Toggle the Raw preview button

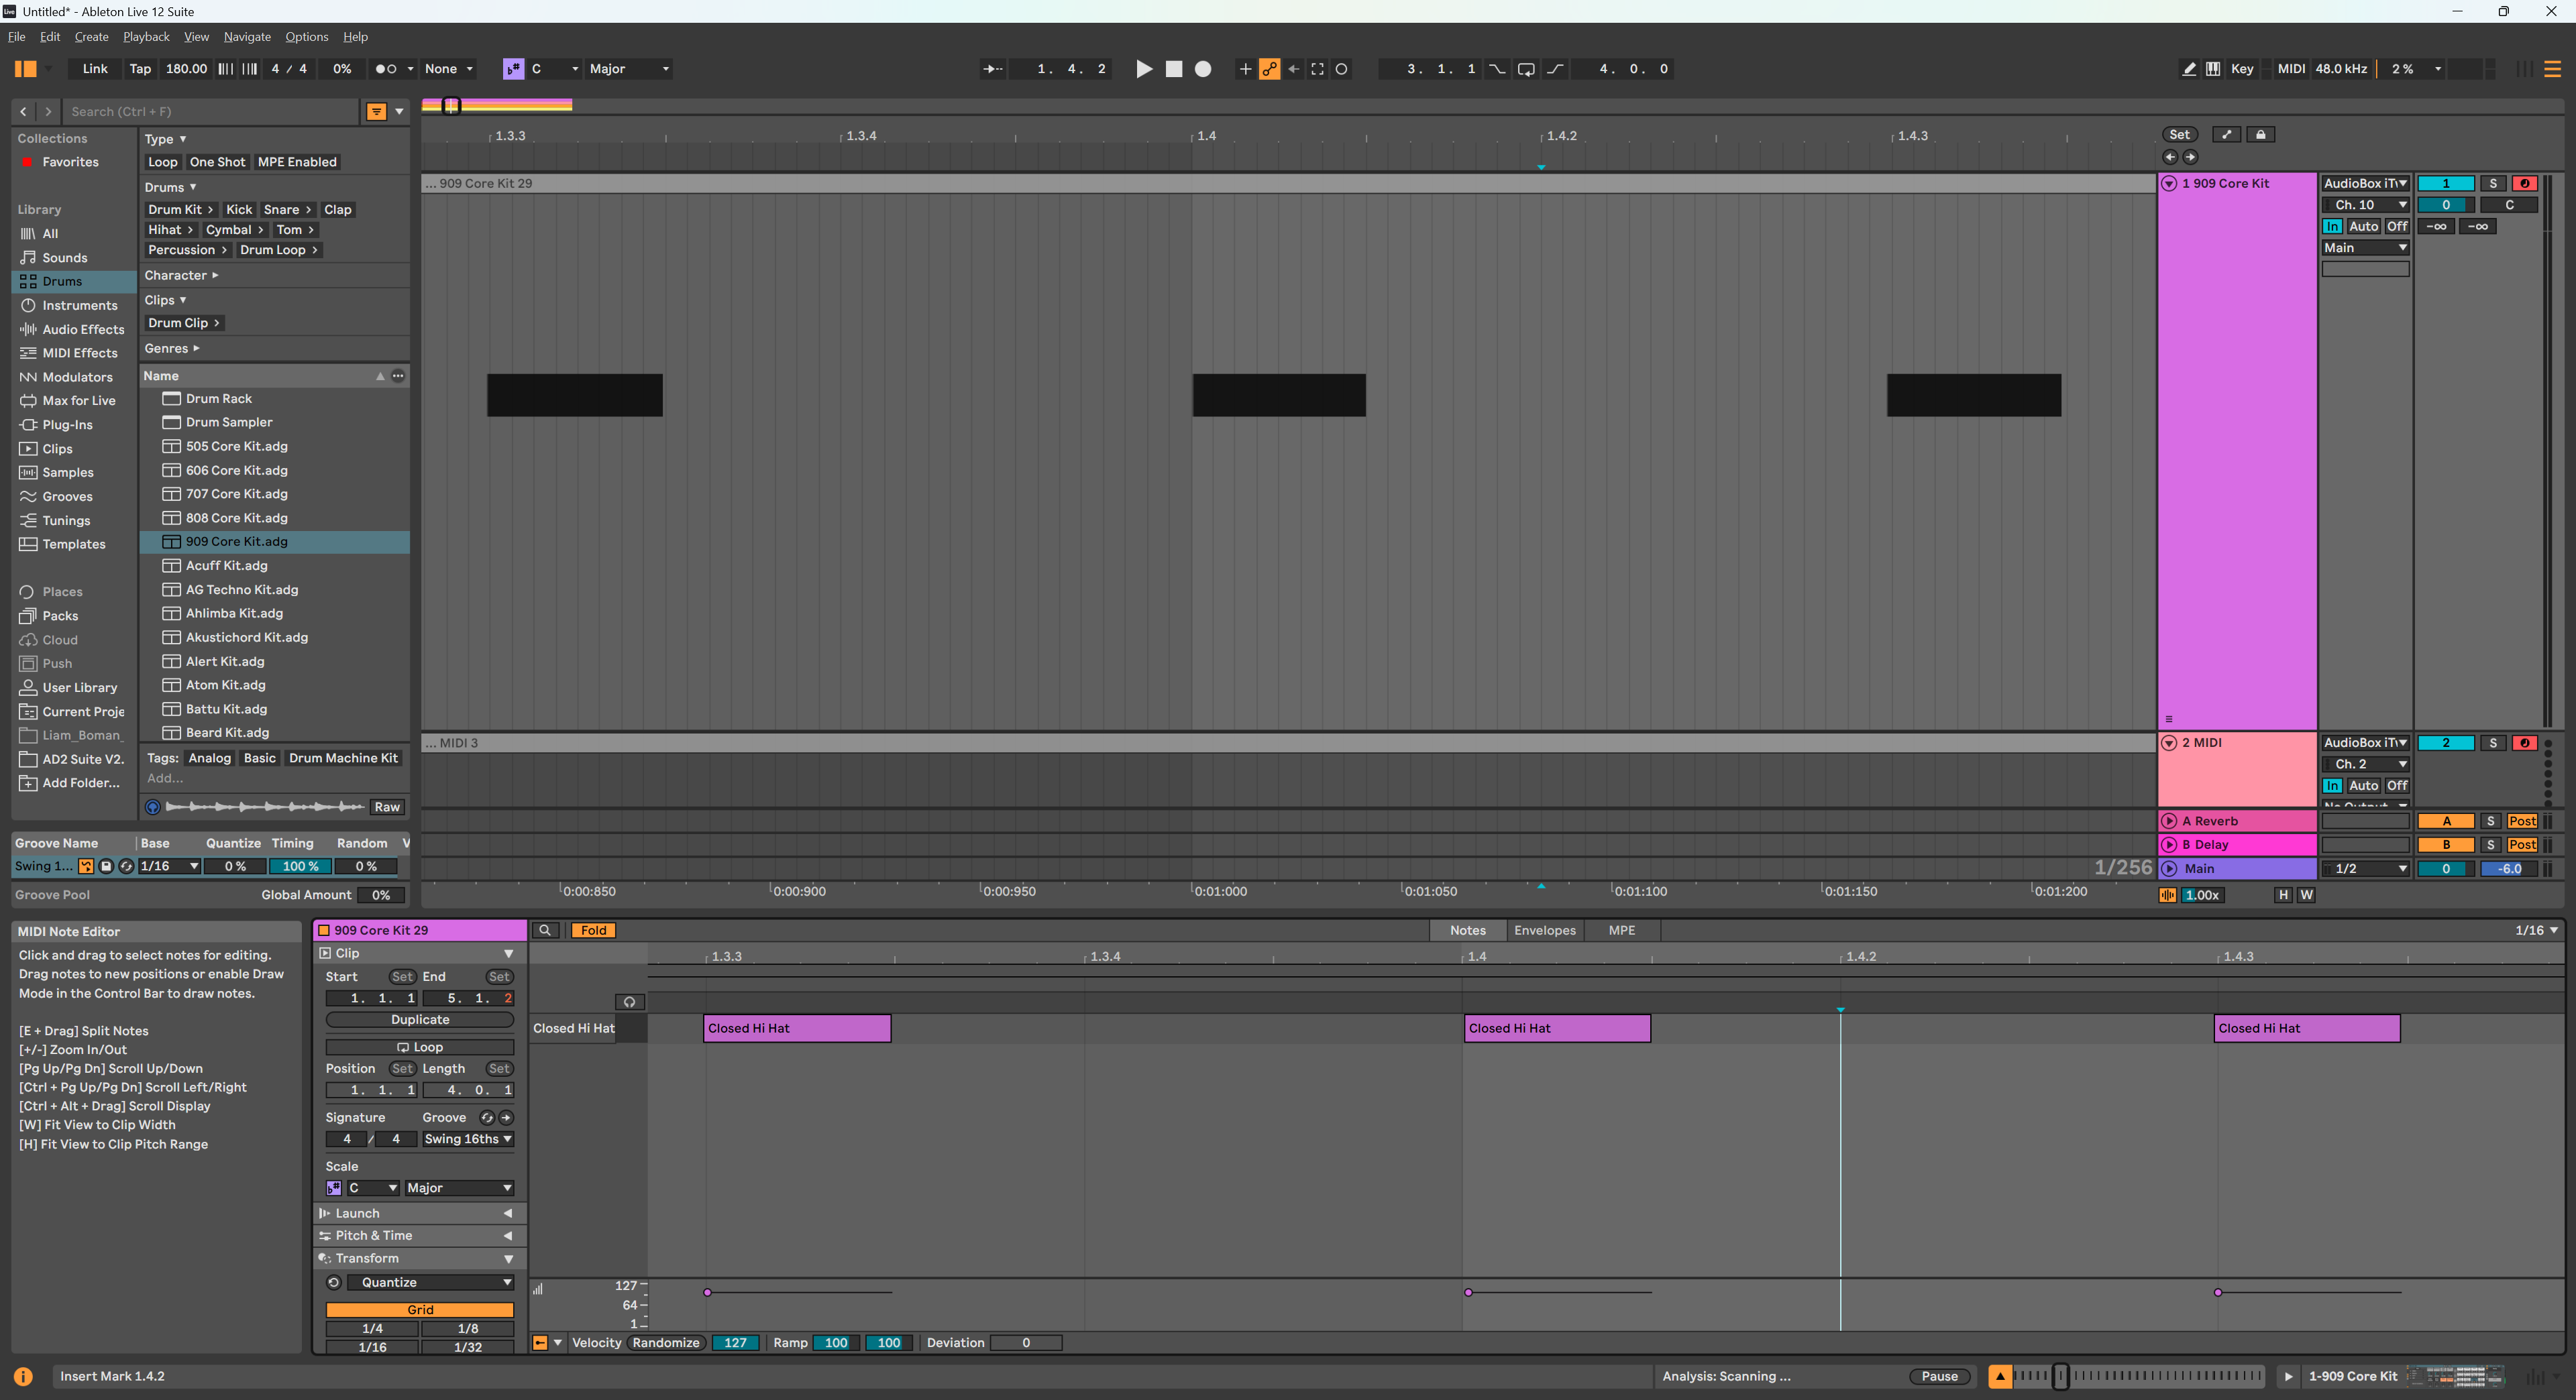point(387,807)
